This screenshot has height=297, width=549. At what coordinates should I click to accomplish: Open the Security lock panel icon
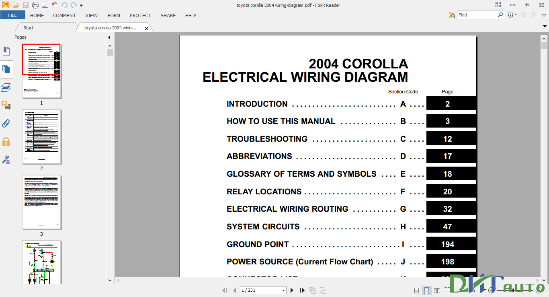[6, 142]
